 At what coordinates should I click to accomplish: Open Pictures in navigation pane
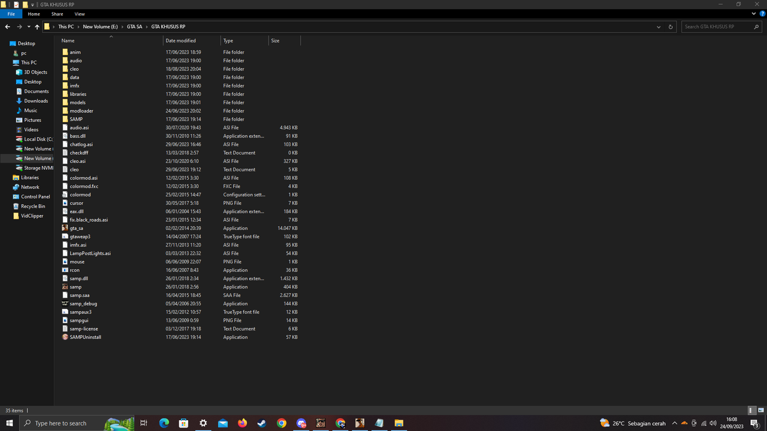tap(32, 120)
